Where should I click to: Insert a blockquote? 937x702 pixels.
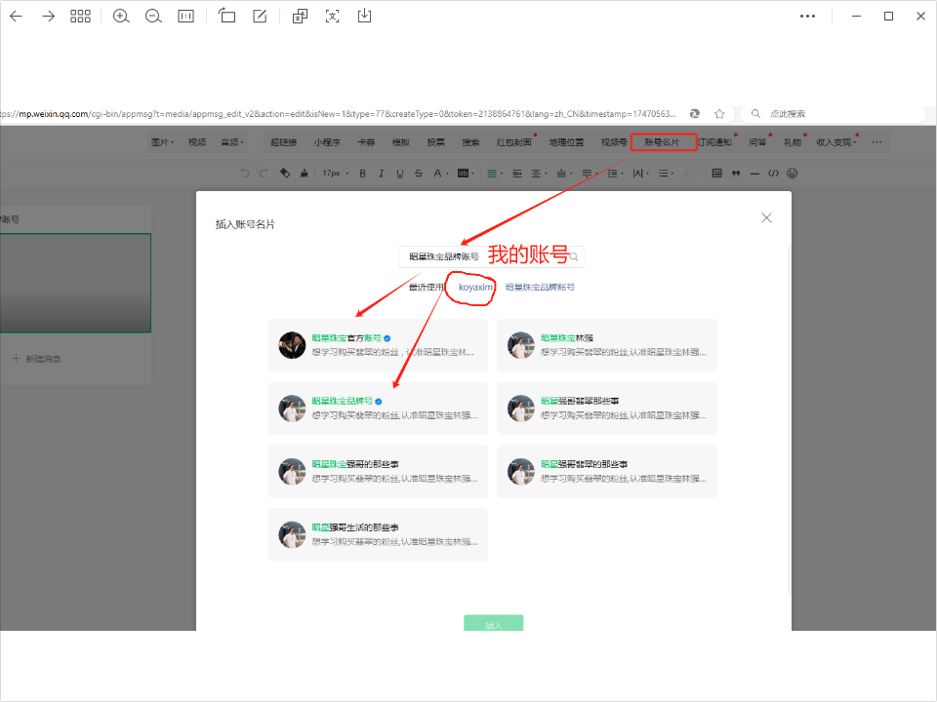(736, 174)
